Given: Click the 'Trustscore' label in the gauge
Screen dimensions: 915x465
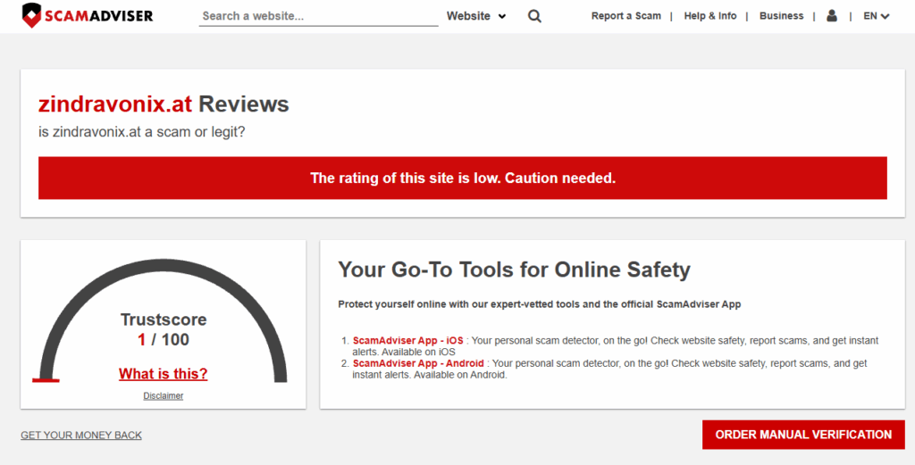Looking at the screenshot, I should coord(164,320).
